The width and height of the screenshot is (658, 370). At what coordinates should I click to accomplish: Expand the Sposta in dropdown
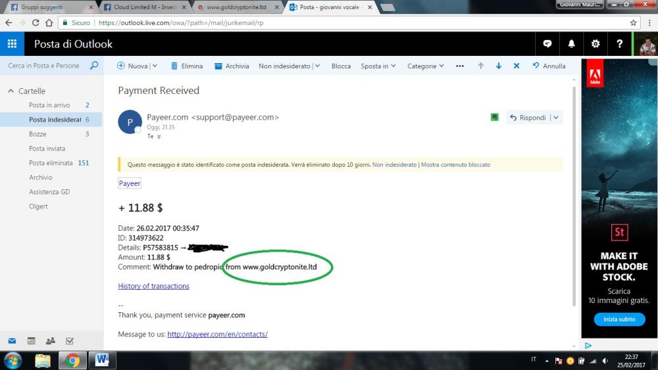coord(378,66)
